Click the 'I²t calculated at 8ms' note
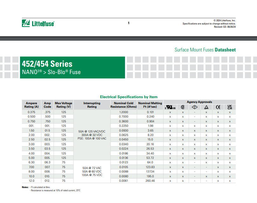Image resolution: width=257 pixels, height=203 pixels. point(40,187)
